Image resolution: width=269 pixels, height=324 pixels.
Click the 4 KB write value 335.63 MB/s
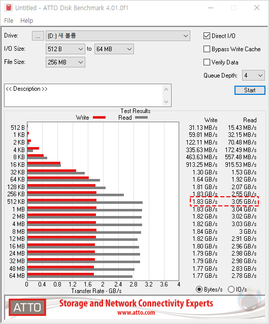click(x=201, y=150)
